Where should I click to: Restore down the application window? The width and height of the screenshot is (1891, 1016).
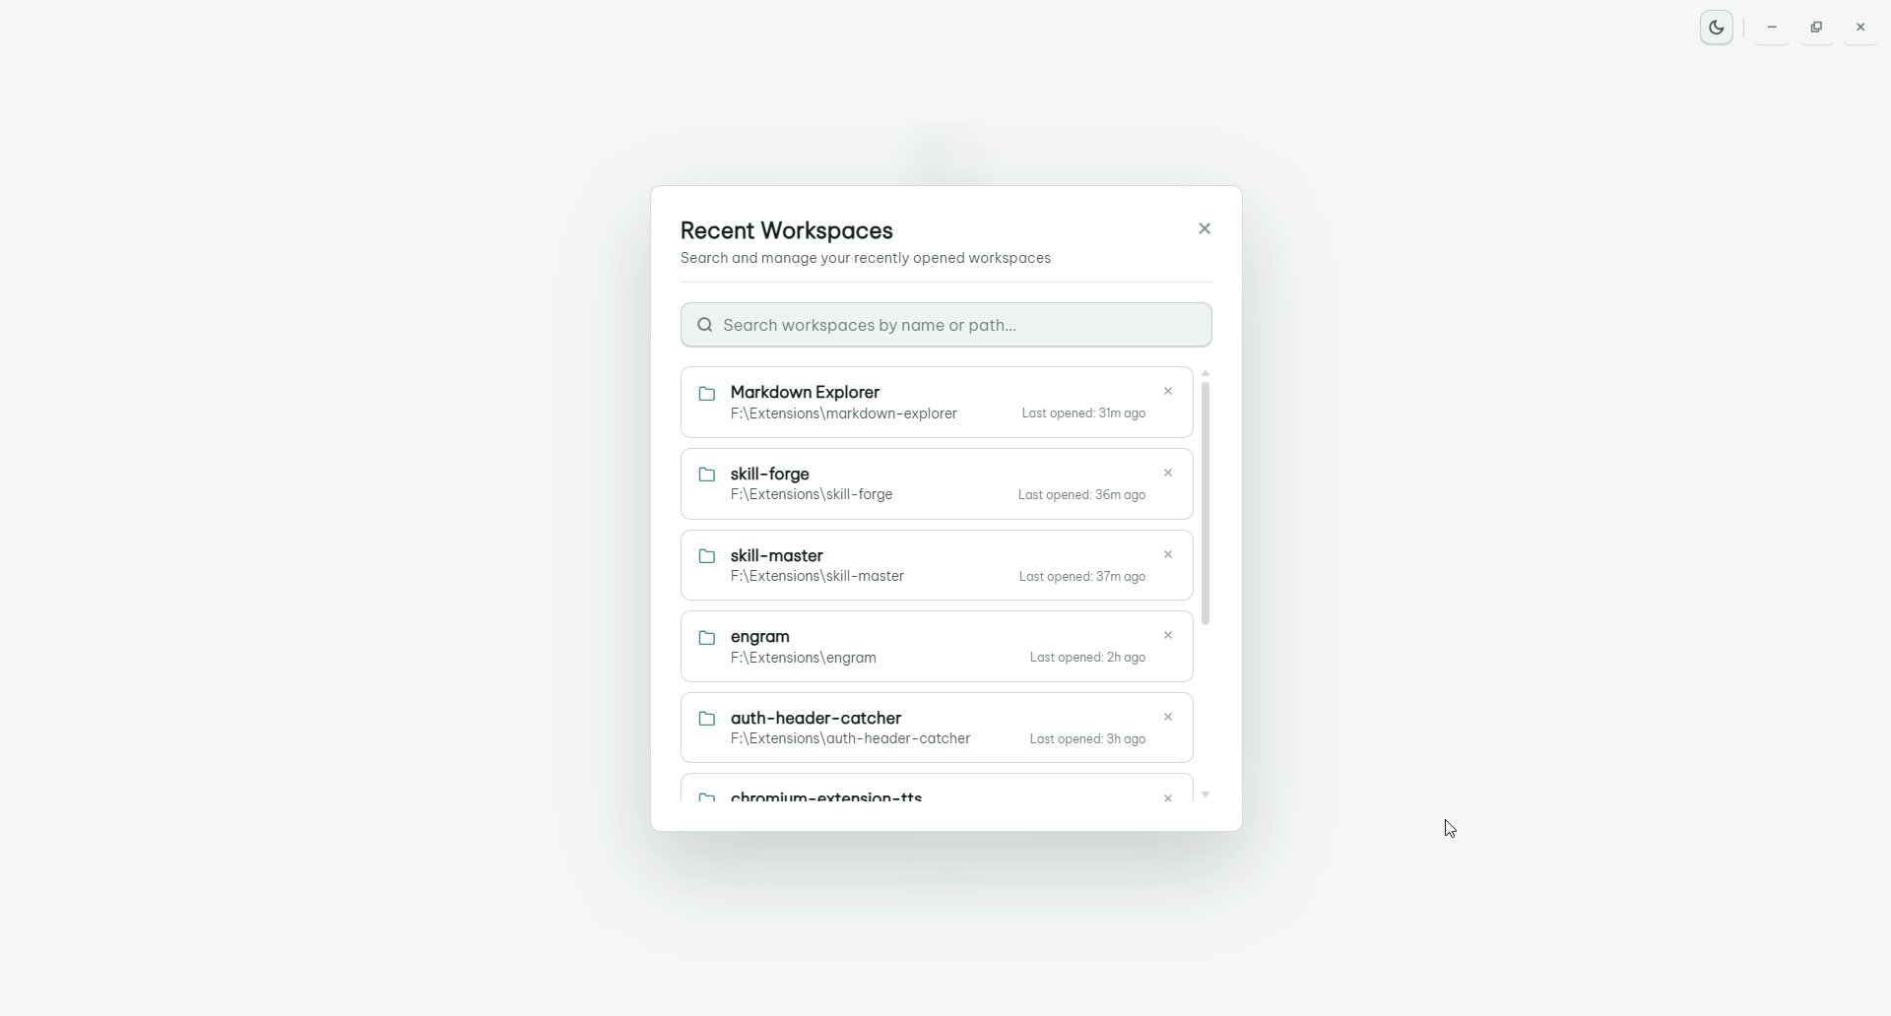click(1817, 28)
